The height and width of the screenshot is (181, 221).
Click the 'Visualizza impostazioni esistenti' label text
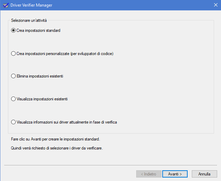[42, 99]
